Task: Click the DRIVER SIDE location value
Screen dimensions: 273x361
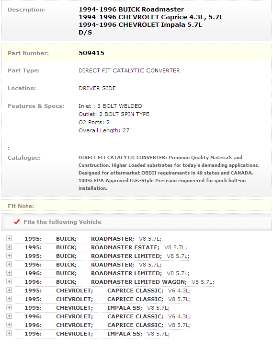Action: click(97, 88)
